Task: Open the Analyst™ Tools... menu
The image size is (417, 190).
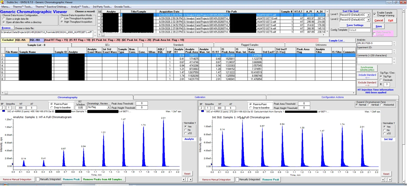Action: 80,7
